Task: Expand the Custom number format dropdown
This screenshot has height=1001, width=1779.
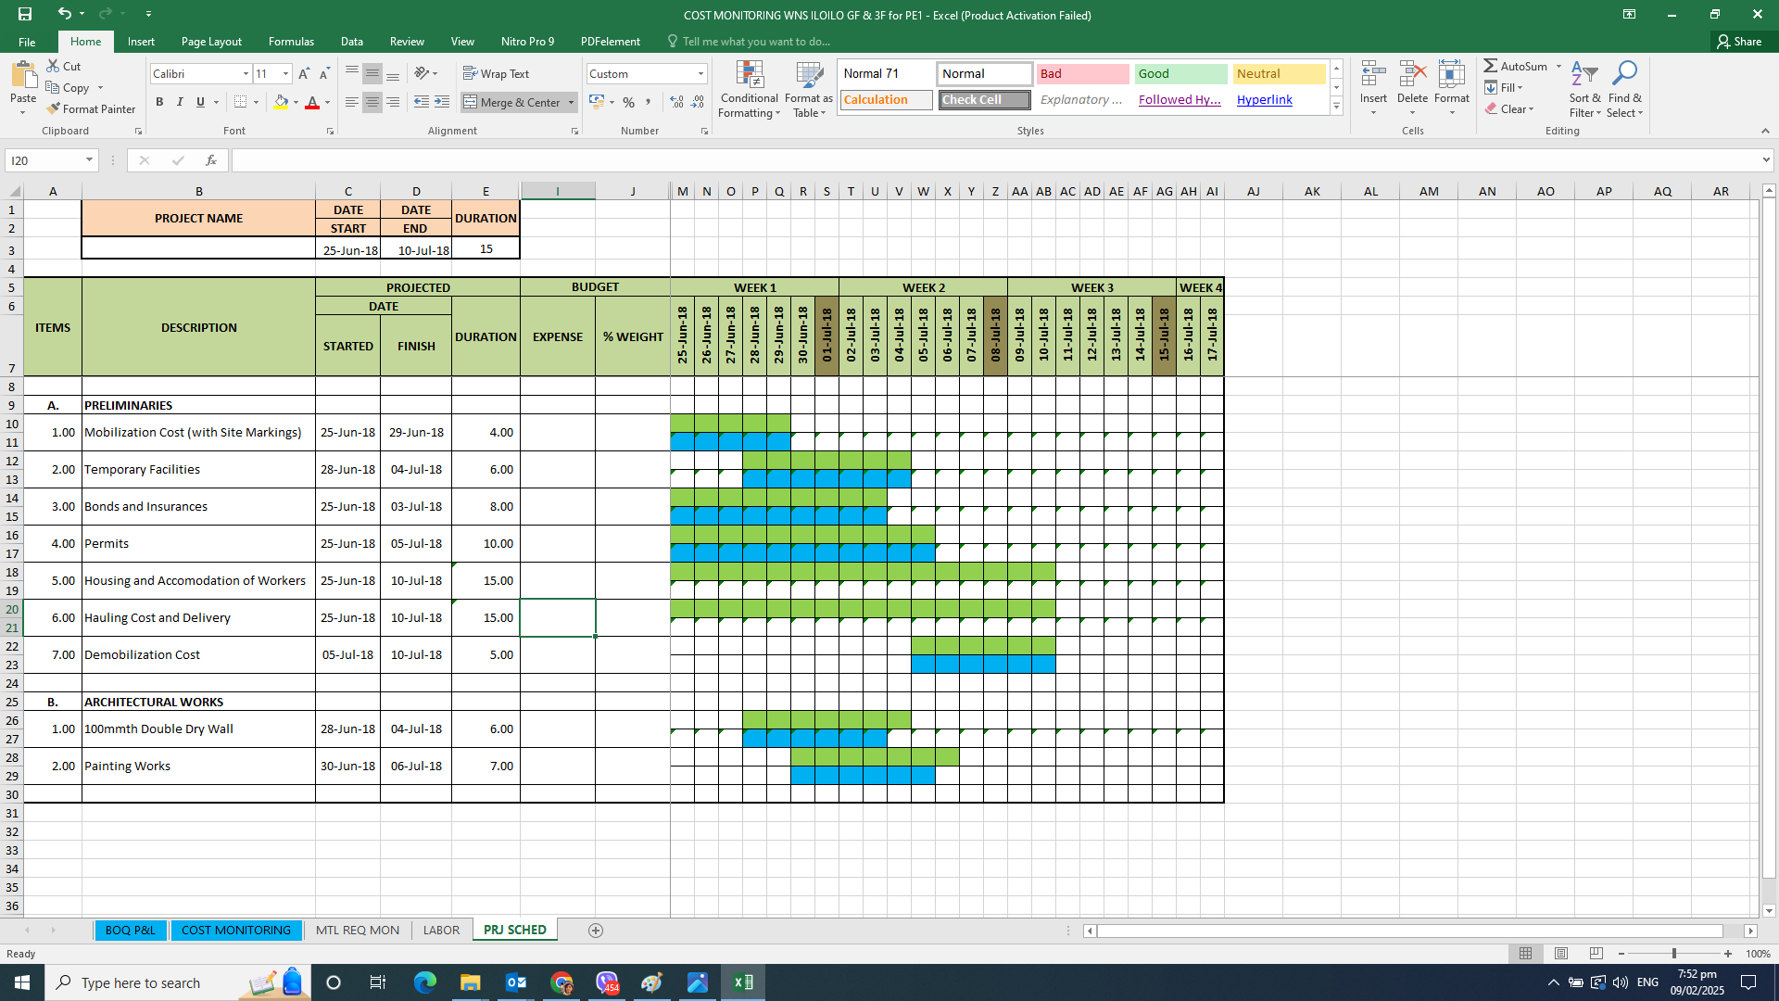Action: [700, 73]
